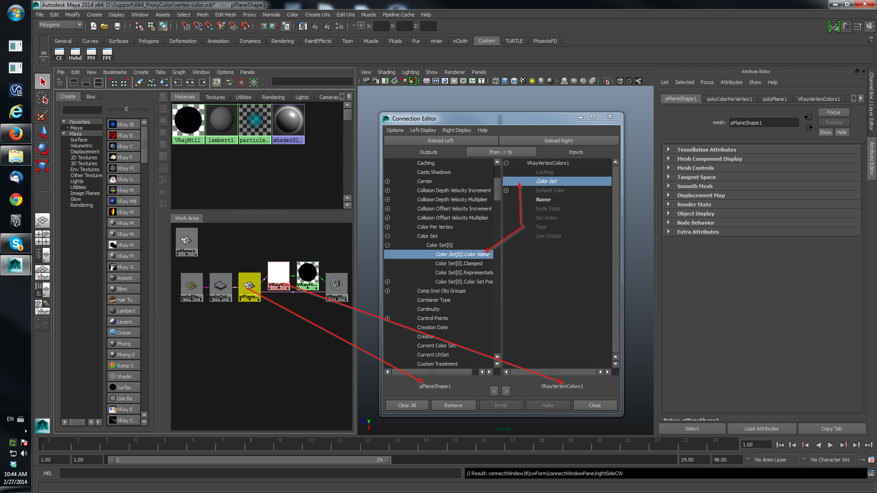Viewport: 877px width, 493px height.
Task: Click Reload Left button in Connection Editor
Action: [x=440, y=140]
